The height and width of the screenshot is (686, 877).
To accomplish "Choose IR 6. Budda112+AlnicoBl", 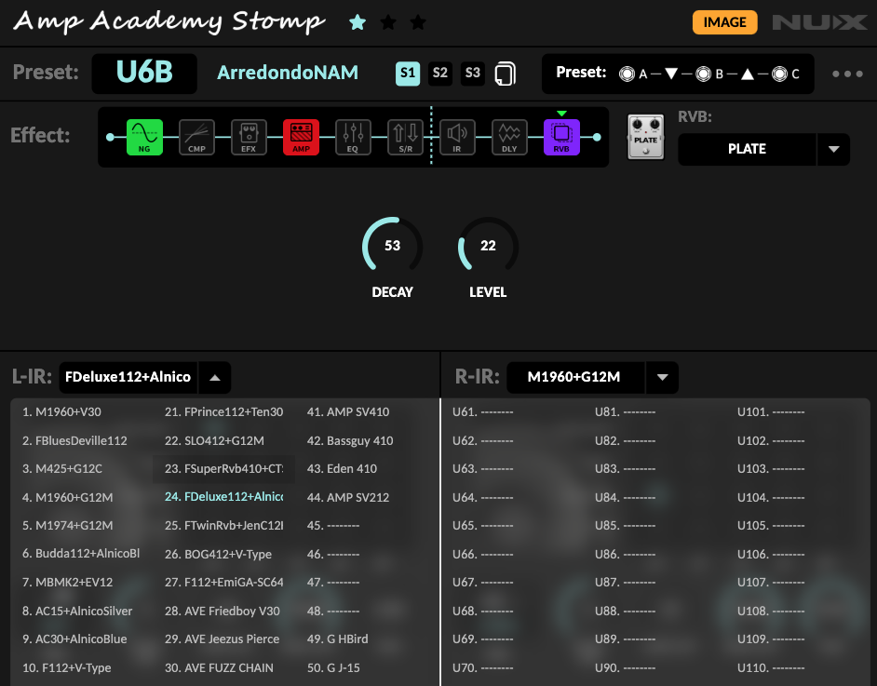I will 81,554.
